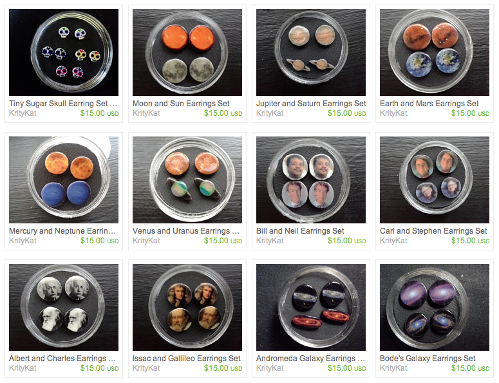This screenshot has width=499, height=383.
Task: Open the Earth and Mars earrings photo
Action: click(435, 53)
